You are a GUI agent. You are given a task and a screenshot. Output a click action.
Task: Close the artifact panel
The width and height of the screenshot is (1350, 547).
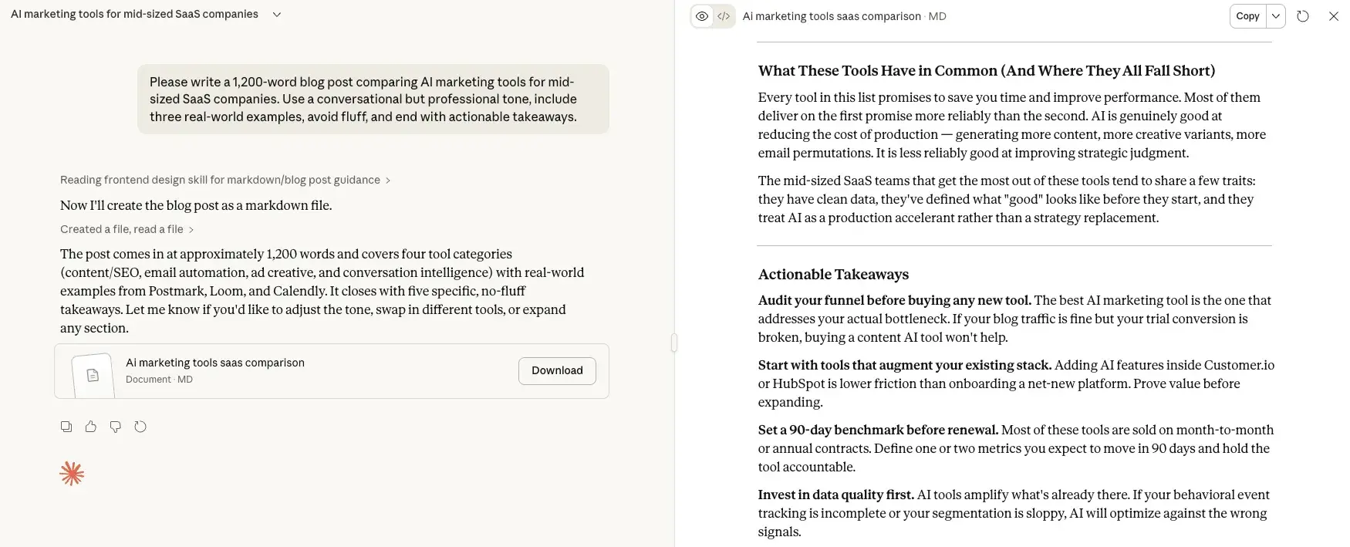tap(1334, 16)
